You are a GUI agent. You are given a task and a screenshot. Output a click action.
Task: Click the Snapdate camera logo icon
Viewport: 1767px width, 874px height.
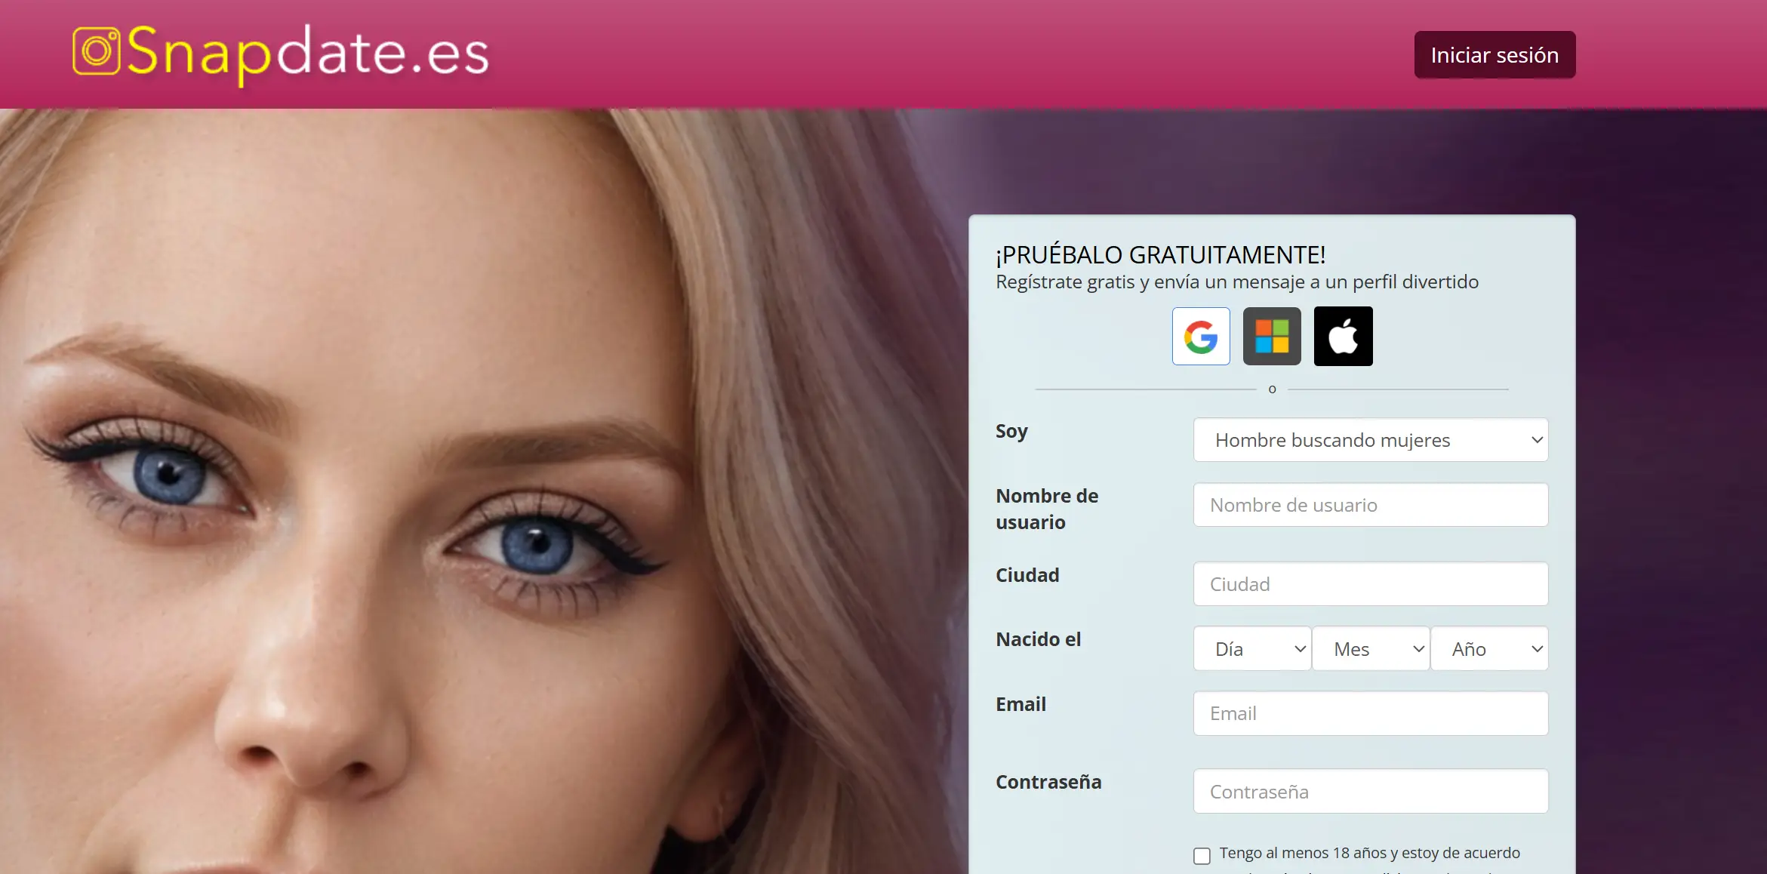click(96, 51)
